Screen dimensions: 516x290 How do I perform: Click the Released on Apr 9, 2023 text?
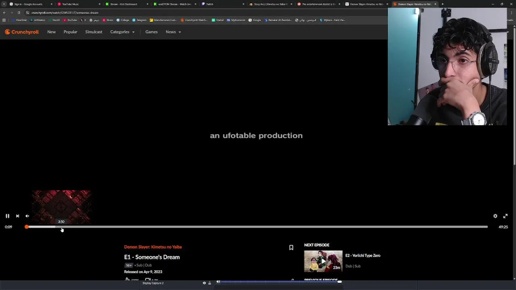[x=143, y=272]
